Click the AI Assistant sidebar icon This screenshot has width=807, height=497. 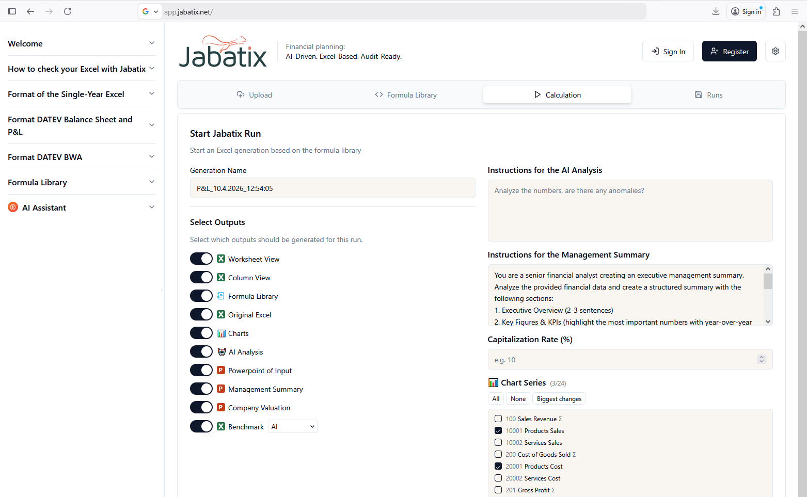pos(12,207)
